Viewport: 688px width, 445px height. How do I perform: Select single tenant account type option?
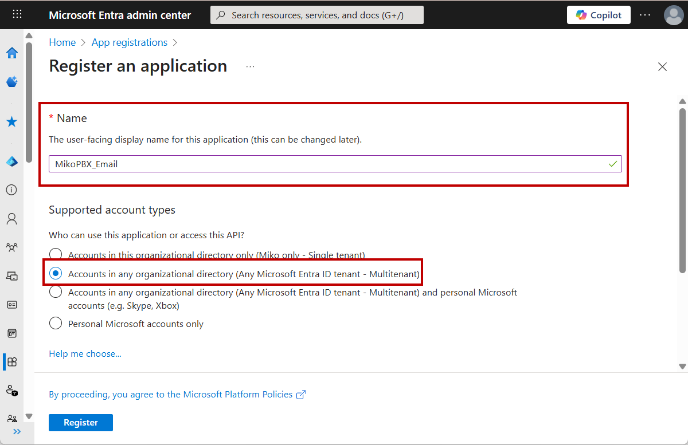point(56,255)
